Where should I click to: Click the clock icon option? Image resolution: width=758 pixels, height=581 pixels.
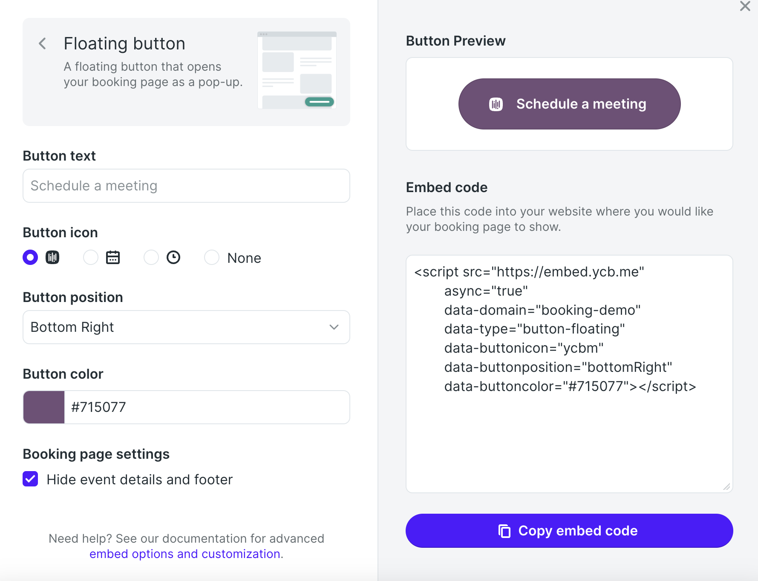[173, 257]
